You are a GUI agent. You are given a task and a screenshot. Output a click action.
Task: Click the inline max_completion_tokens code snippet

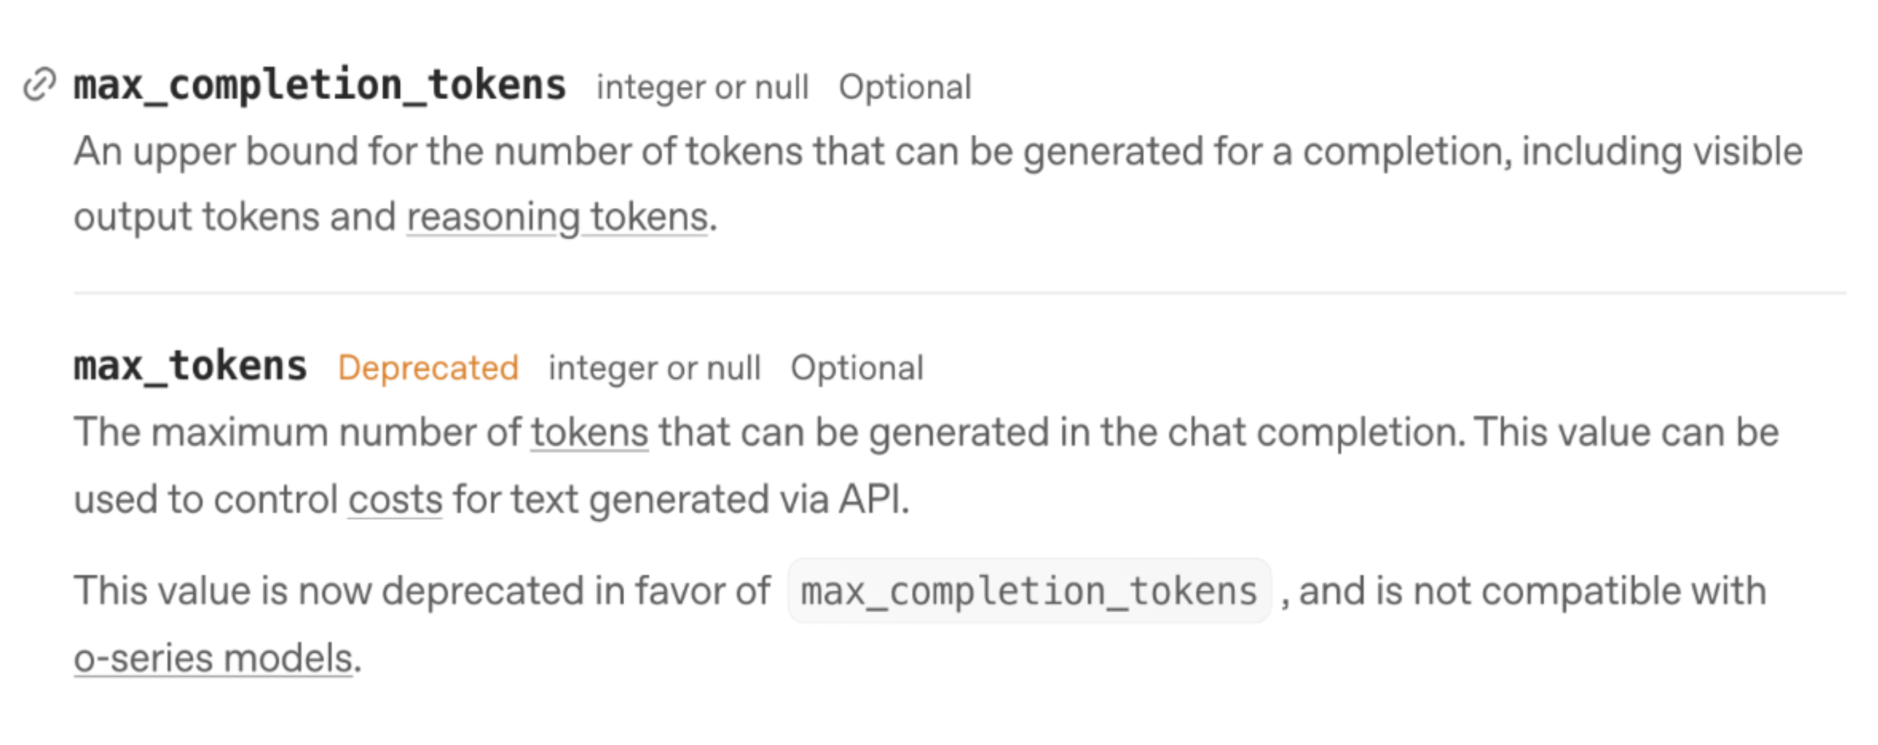(1029, 590)
